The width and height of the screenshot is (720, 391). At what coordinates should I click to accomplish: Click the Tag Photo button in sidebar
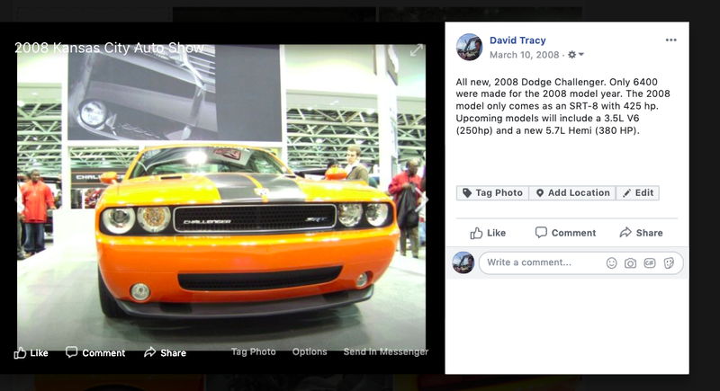(x=492, y=193)
